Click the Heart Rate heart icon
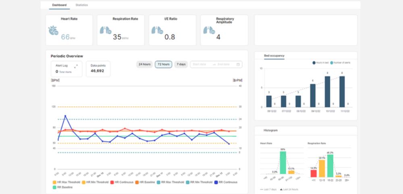The width and height of the screenshot is (403, 194). 53,30
